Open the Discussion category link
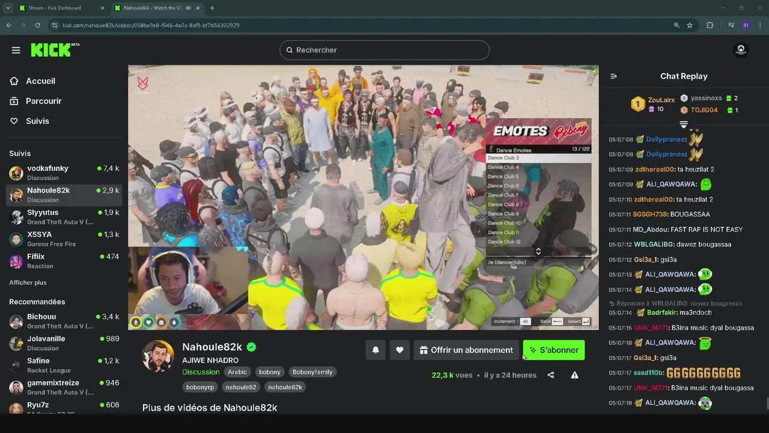This screenshot has height=433, width=769. [x=201, y=372]
